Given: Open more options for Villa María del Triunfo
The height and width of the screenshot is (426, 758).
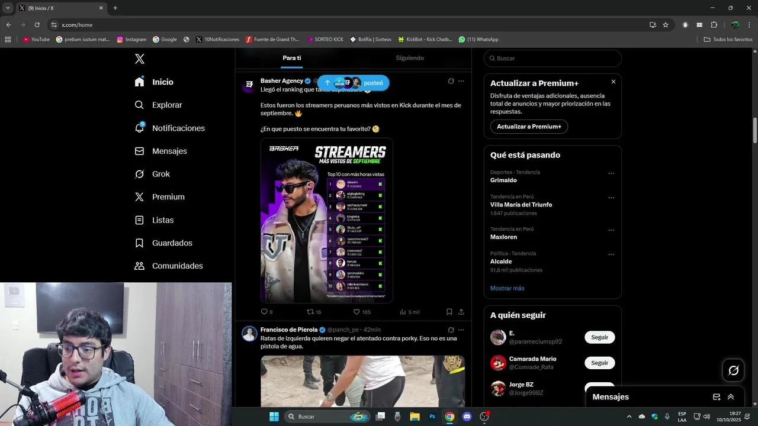Looking at the screenshot, I should (611, 198).
